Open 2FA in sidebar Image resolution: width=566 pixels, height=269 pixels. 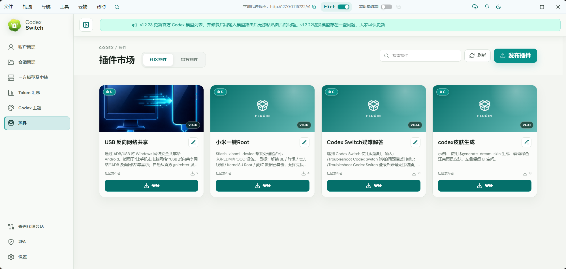[x=37, y=242]
